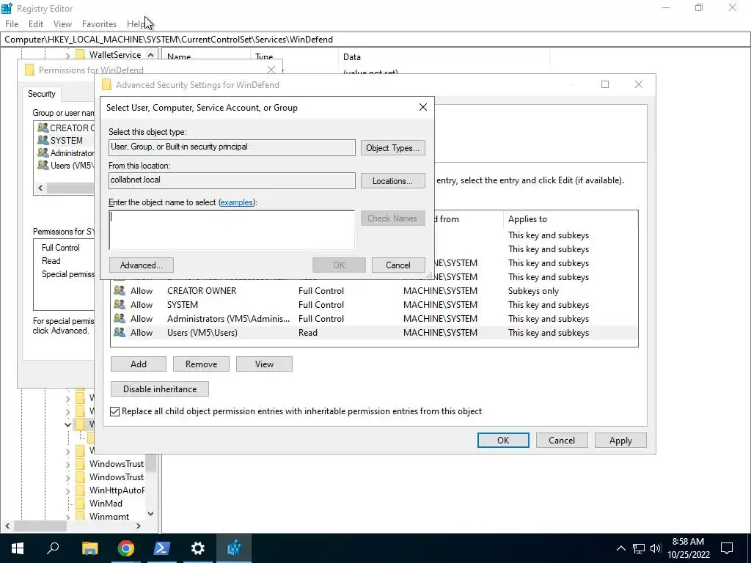Viewport: 751px width, 563px height.
Task: Open PowerShell from taskbar
Action: [x=161, y=548]
